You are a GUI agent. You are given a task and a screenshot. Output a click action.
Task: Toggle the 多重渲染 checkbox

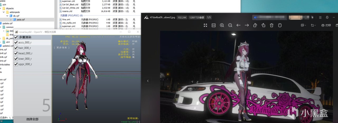pos(16,37)
